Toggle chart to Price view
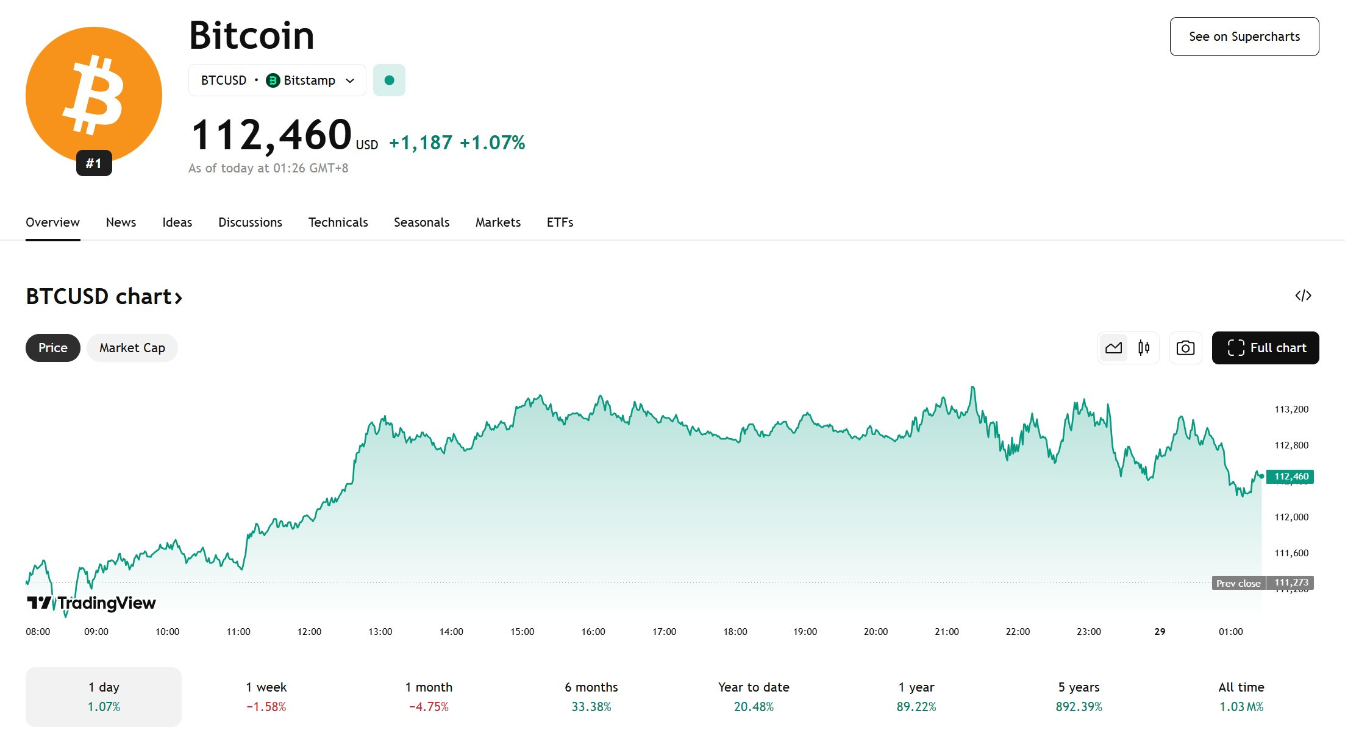 point(53,348)
